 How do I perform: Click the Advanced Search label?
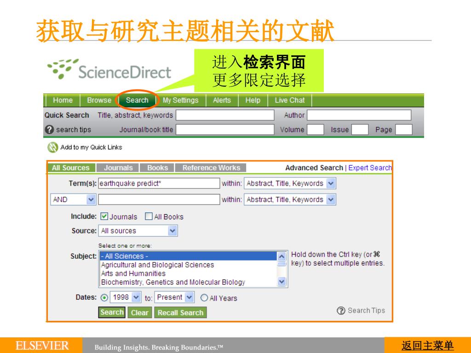[314, 168]
